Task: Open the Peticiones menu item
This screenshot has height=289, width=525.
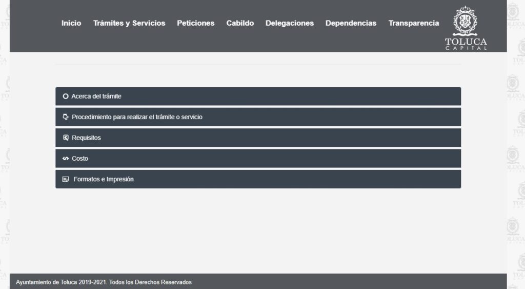Action: 196,23
